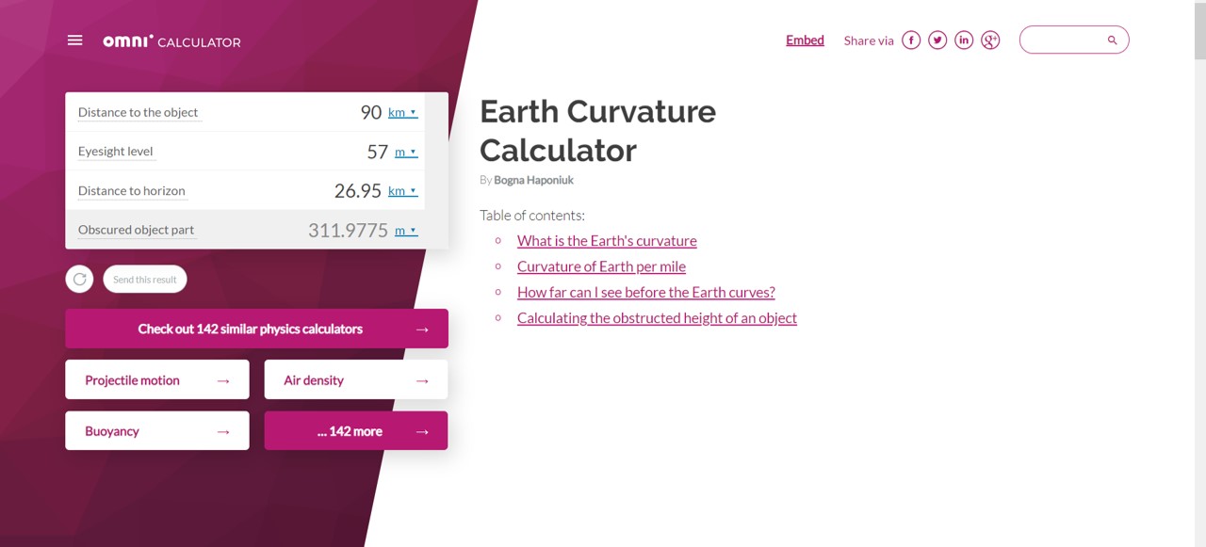Click the Send this result button
1206x547 pixels.
point(145,280)
